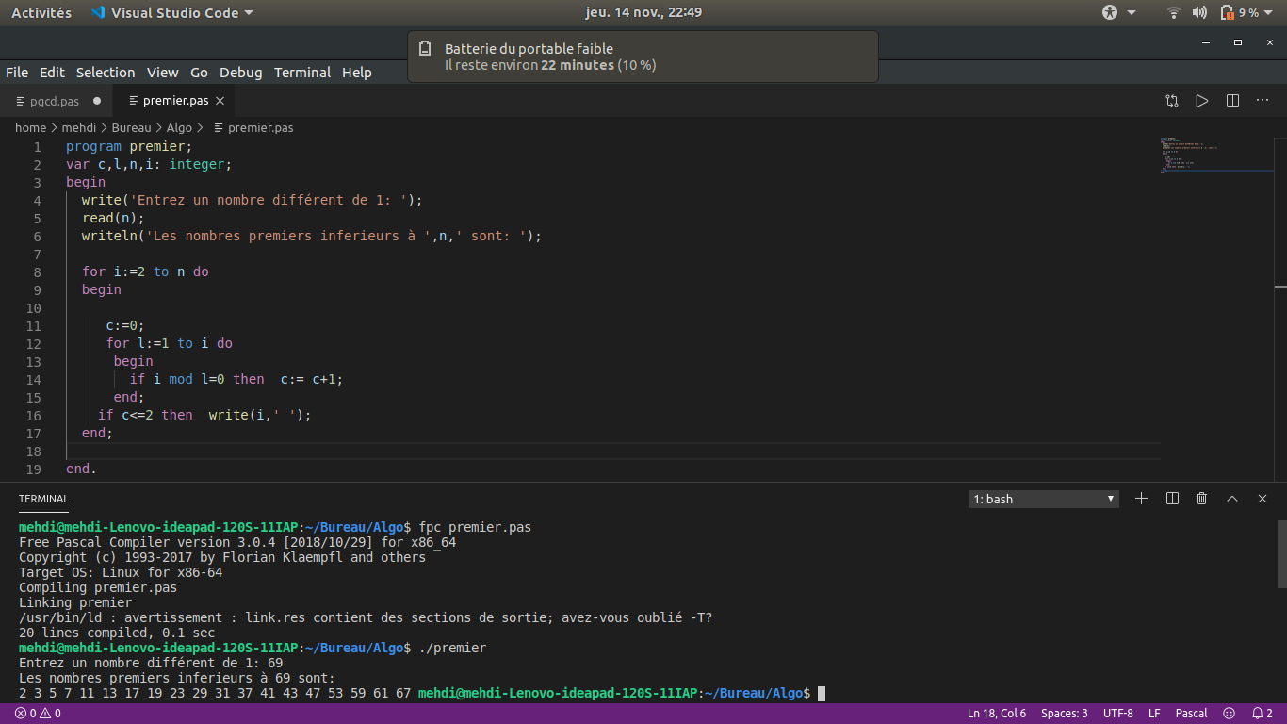This screenshot has height=724, width=1287.
Task: Open the Go menu
Action: coord(199,73)
